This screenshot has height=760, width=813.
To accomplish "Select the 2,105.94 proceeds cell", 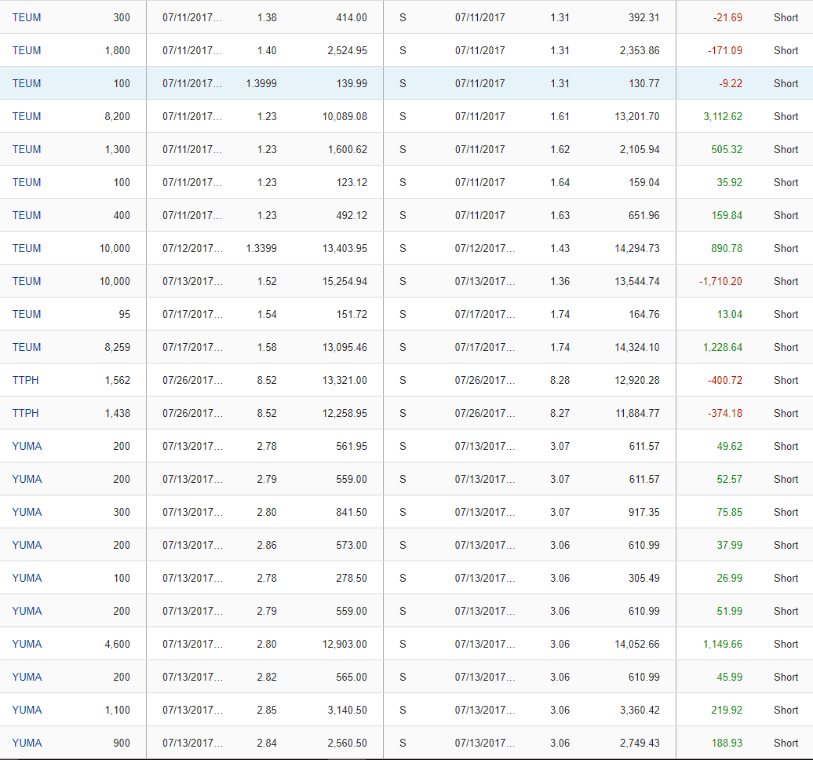I will click(x=640, y=149).
